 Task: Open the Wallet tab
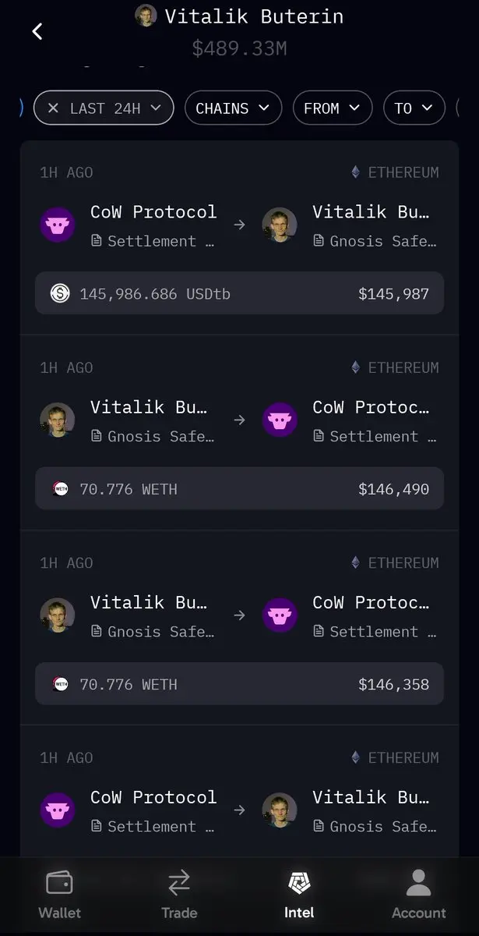coord(59,895)
